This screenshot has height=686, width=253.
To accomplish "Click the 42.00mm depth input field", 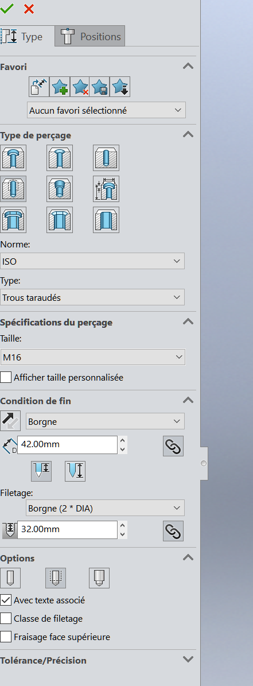I will click(x=67, y=444).
